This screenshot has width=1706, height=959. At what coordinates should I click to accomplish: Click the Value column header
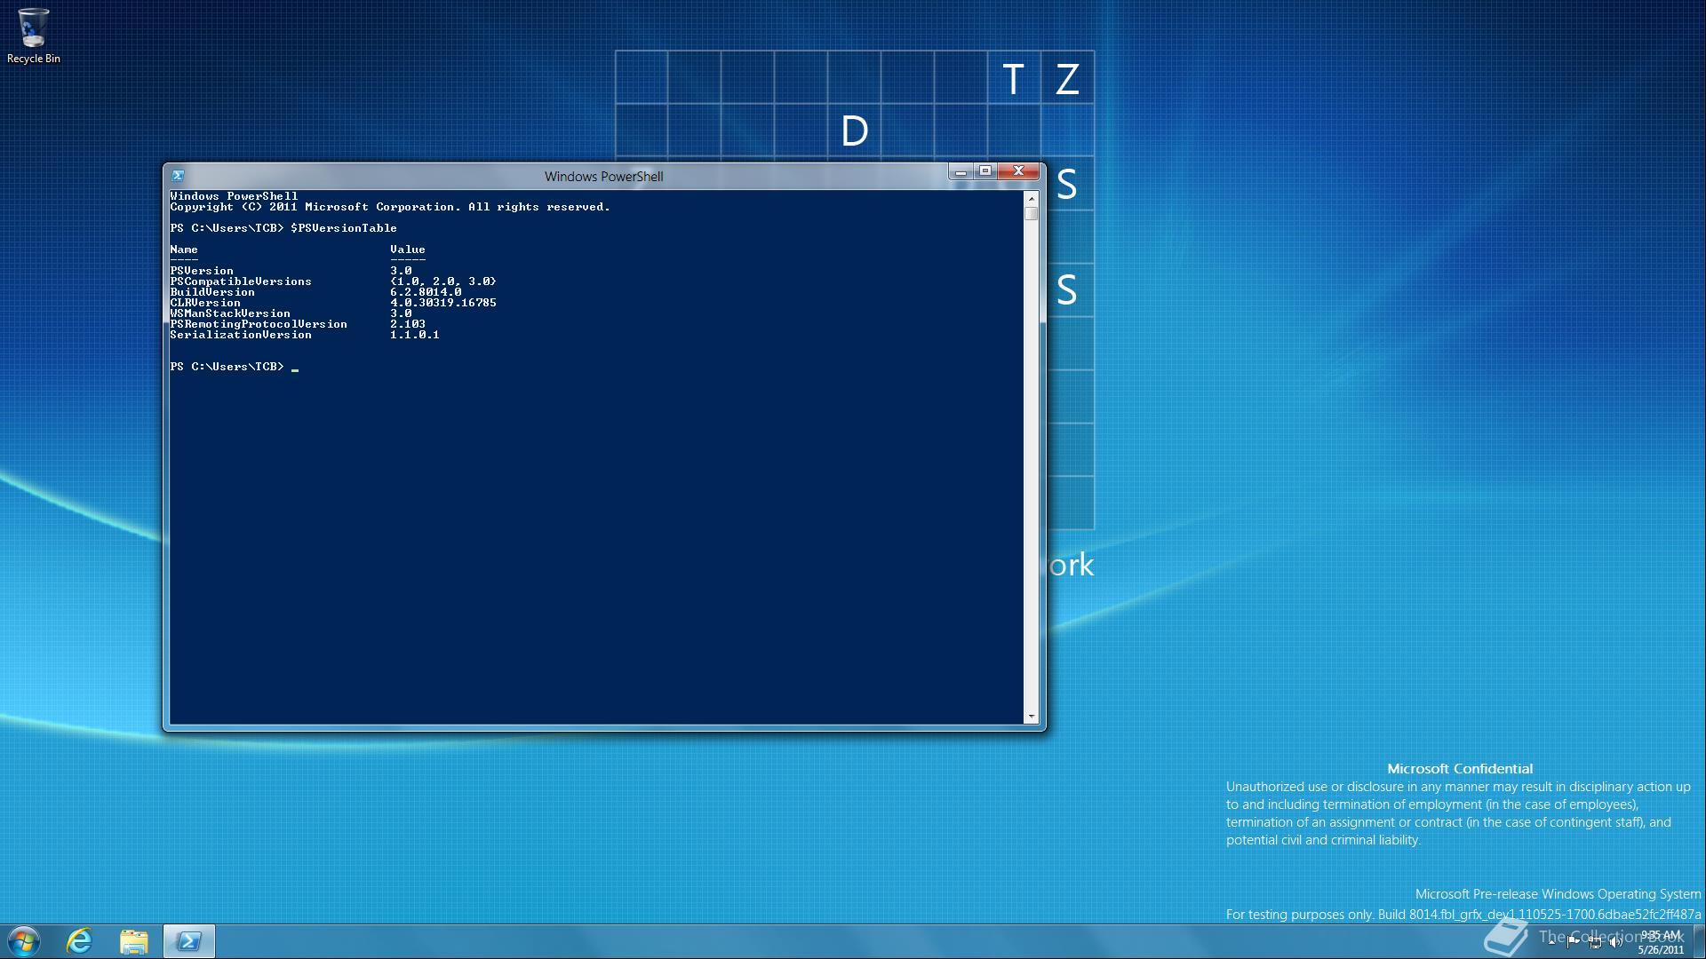pyautogui.click(x=408, y=250)
